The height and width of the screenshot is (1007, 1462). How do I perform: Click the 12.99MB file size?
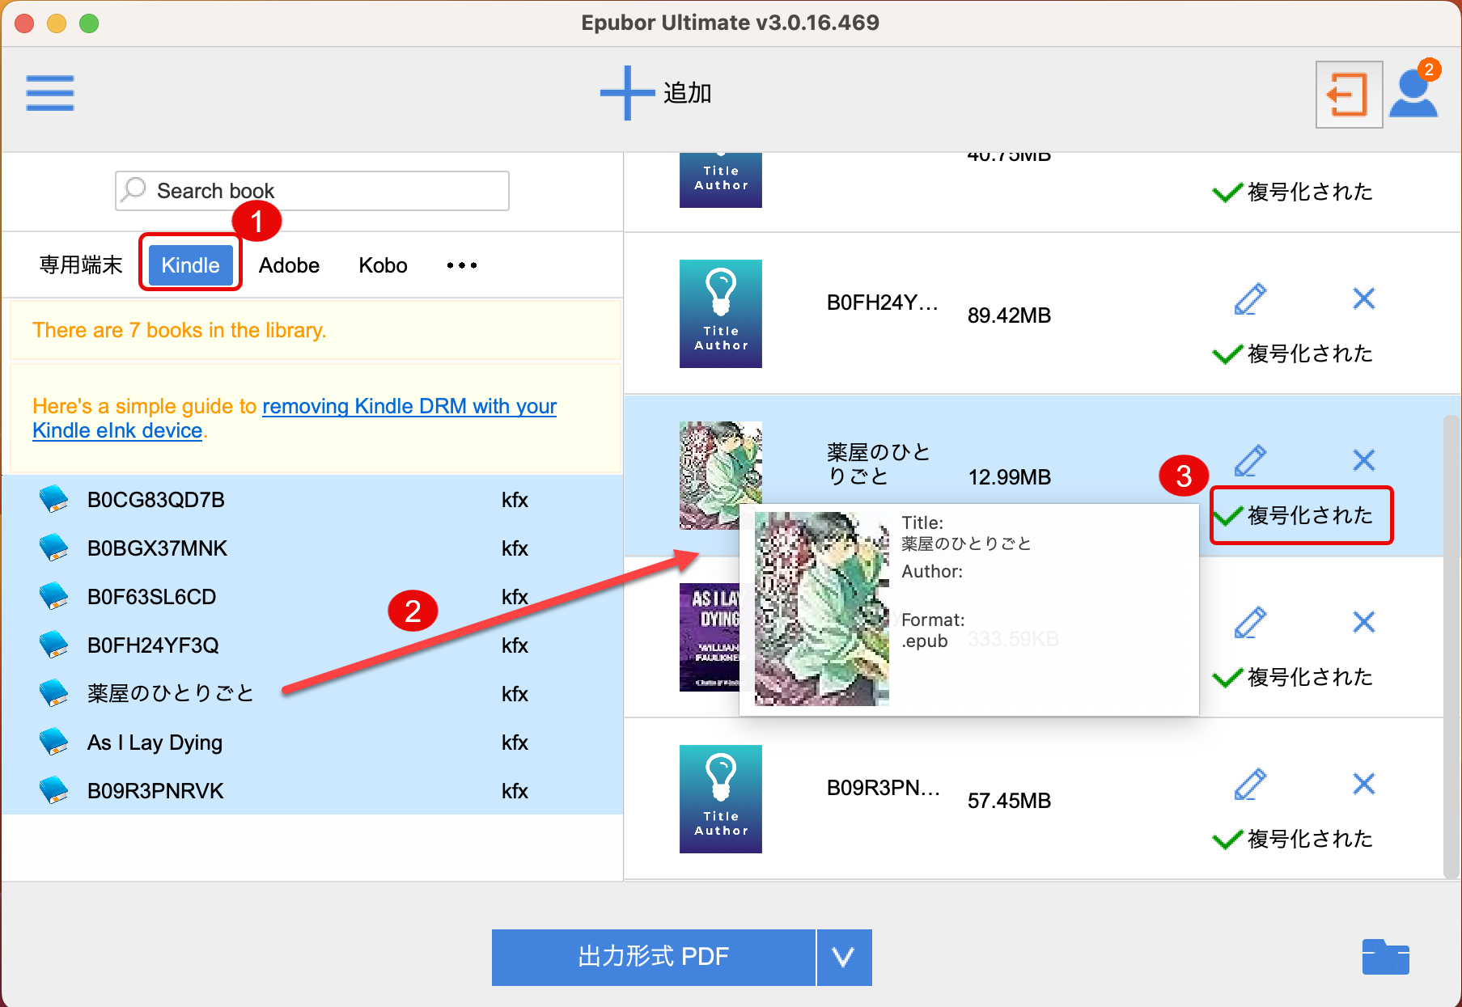click(1009, 477)
